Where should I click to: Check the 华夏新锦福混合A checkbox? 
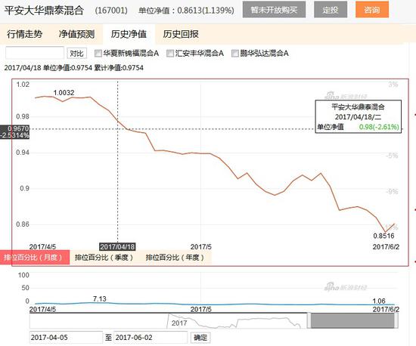[98, 54]
